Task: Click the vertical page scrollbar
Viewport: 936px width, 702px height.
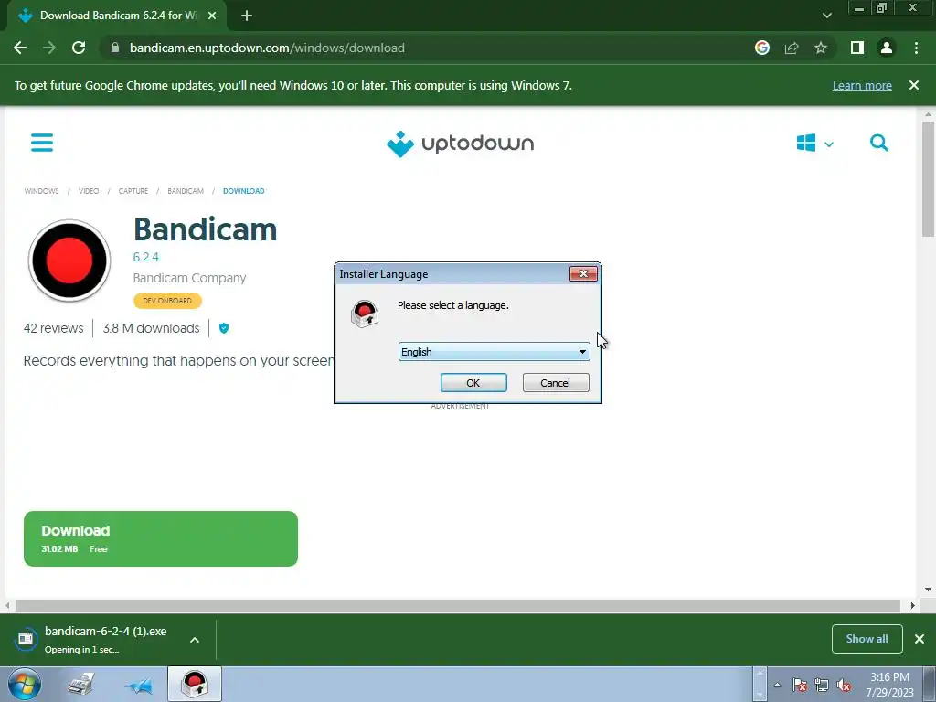Action: click(928, 179)
